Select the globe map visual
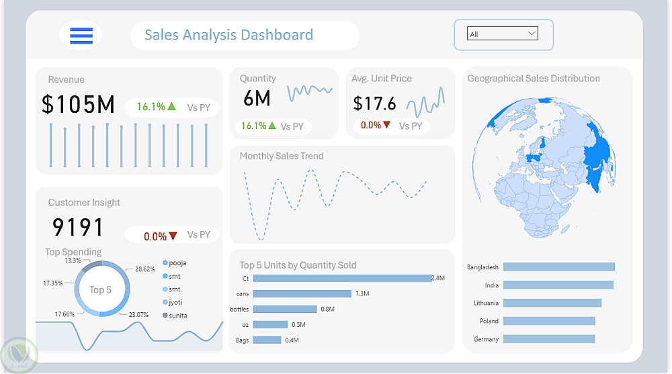The height and width of the screenshot is (374, 672). tap(544, 167)
